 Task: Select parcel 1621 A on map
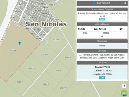click(x=32, y=68)
